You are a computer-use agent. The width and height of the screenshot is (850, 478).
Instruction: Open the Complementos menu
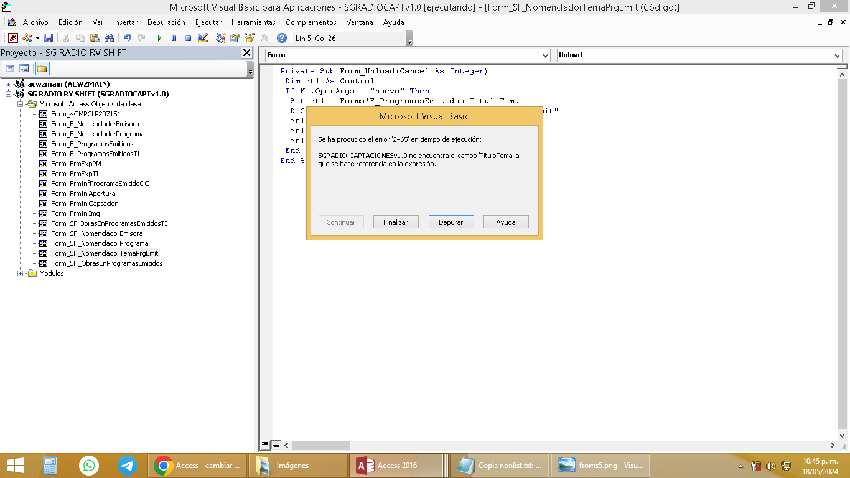[311, 22]
